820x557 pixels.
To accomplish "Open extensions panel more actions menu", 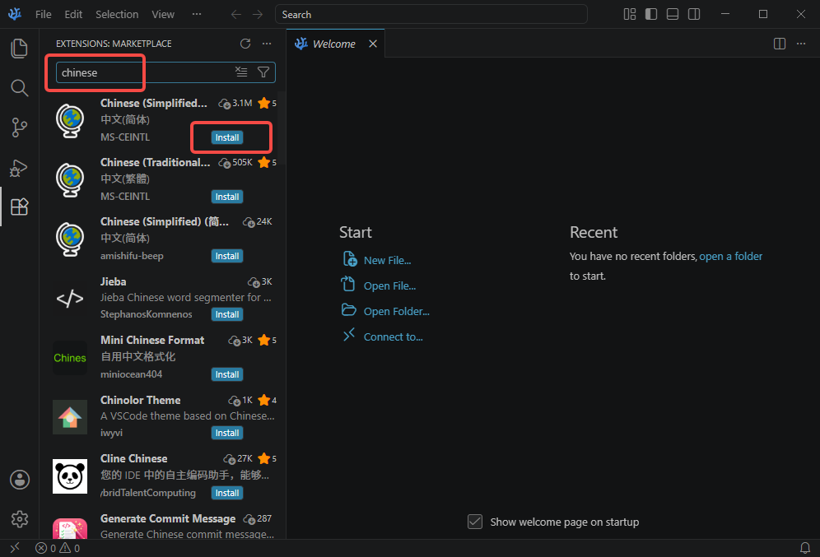I will click(x=267, y=44).
